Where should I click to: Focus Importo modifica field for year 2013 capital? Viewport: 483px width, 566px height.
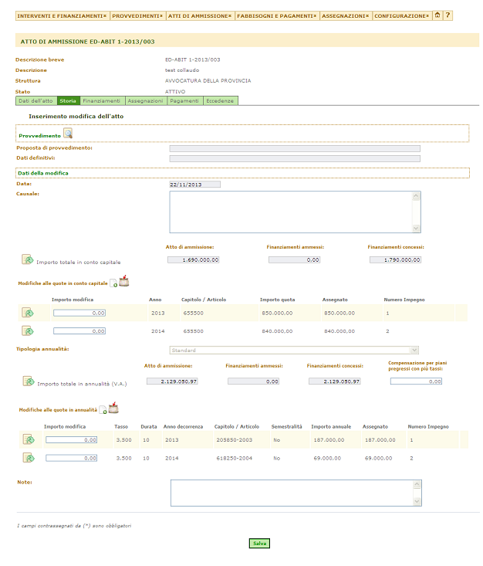(x=79, y=313)
